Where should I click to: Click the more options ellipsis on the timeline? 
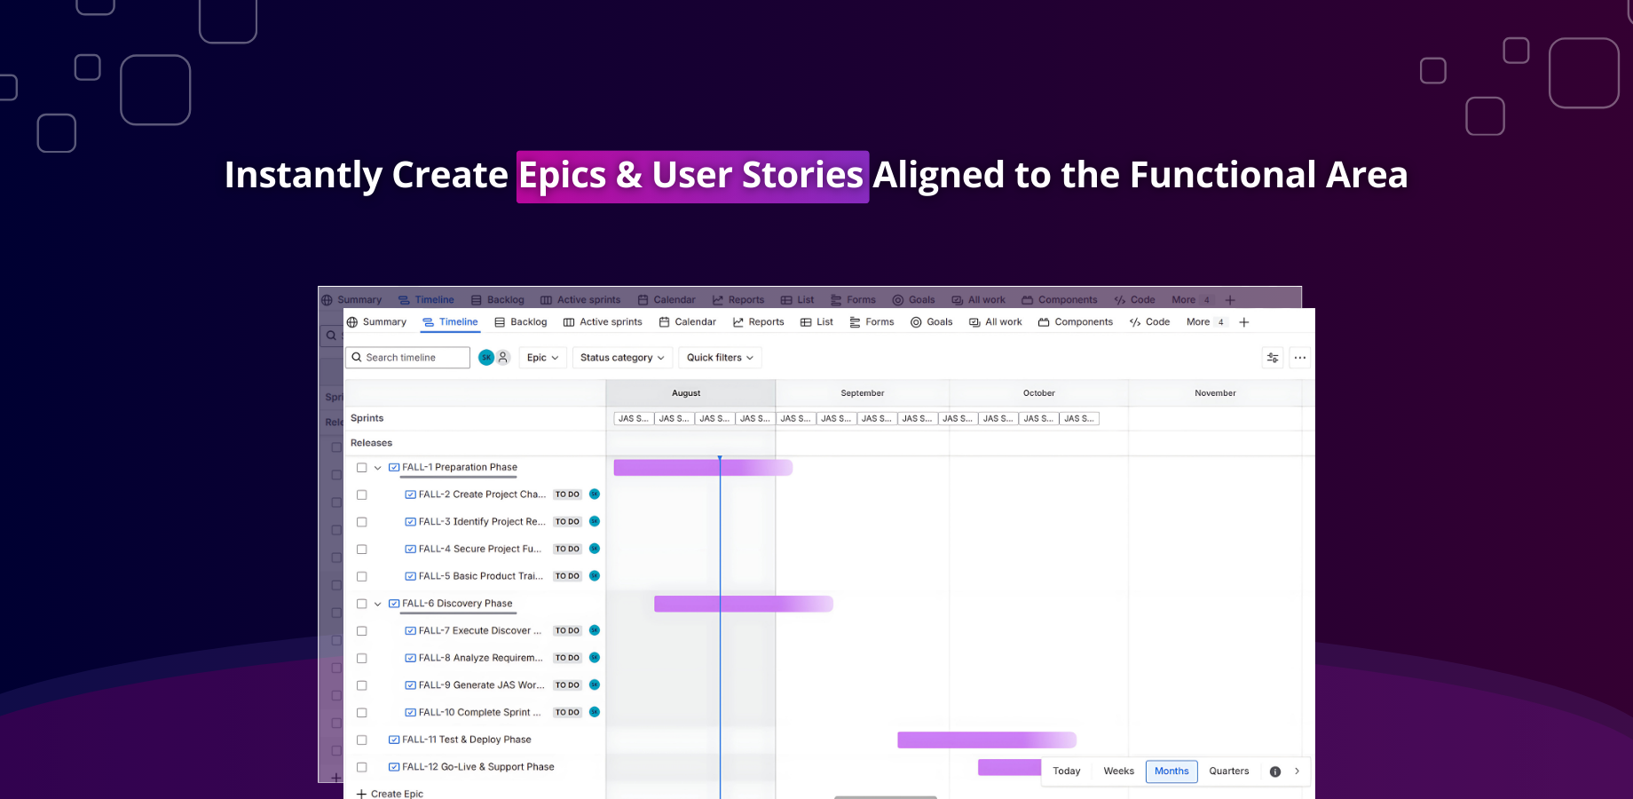(x=1299, y=357)
